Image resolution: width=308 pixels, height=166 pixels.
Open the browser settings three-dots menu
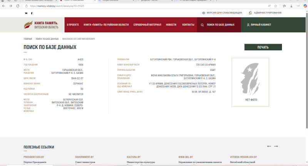click(x=298, y=6)
